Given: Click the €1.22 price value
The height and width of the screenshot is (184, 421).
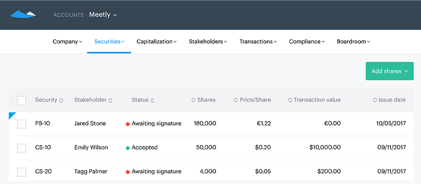Looking at the screenshot, I should (263, 124).
